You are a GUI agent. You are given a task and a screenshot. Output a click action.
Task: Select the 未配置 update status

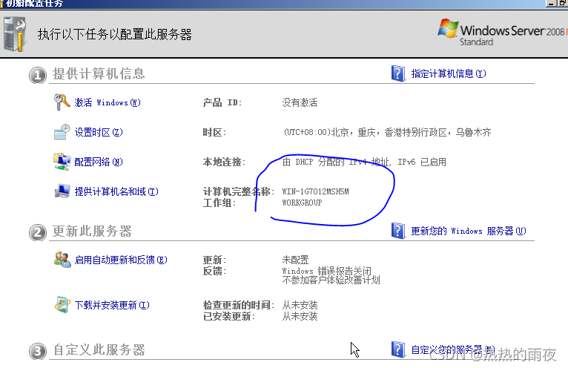pyautogui.click(x=295, y=260)
